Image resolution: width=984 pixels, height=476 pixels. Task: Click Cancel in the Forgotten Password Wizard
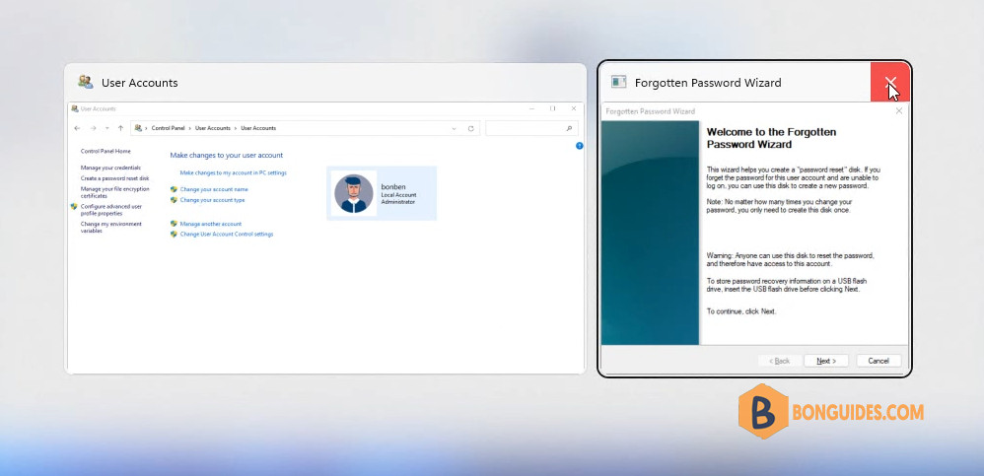pos(878,361)
